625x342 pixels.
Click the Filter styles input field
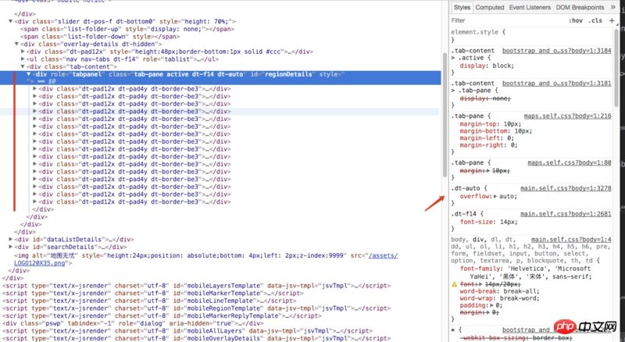(506, 20)
